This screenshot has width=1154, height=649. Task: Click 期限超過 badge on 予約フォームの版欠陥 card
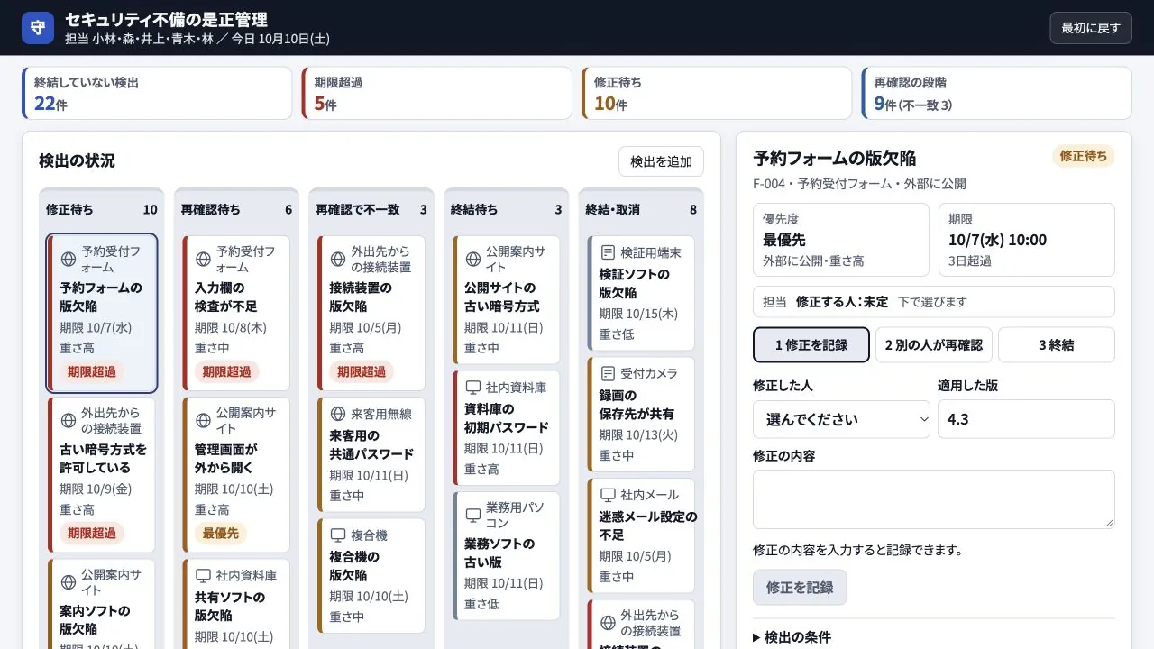click(92, 371)
